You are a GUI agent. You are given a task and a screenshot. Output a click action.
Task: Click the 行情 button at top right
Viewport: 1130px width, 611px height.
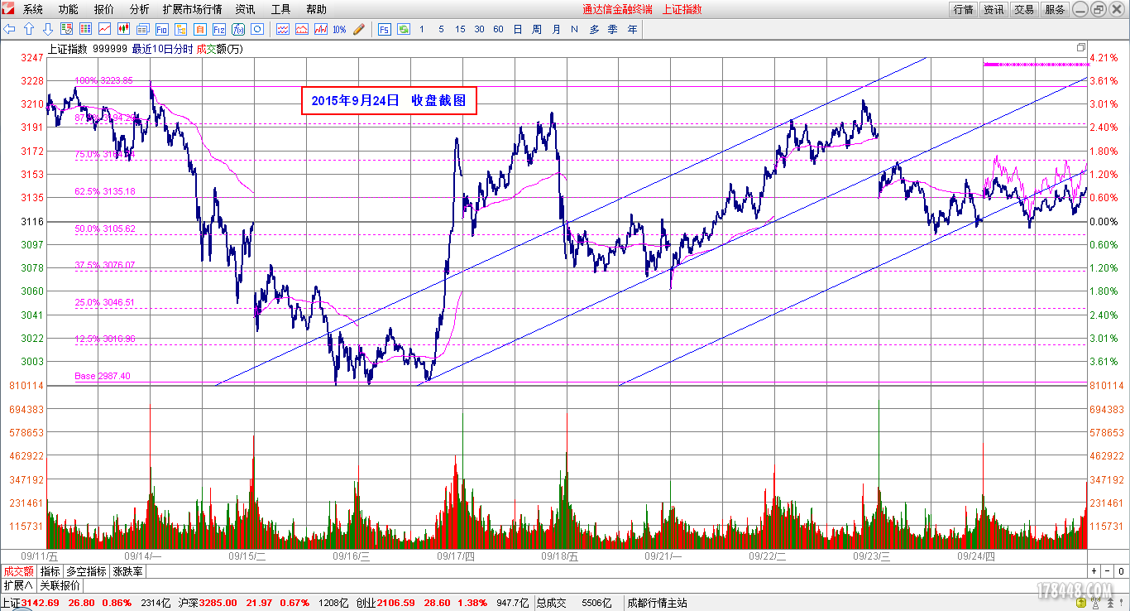click(x=963, y=9)
